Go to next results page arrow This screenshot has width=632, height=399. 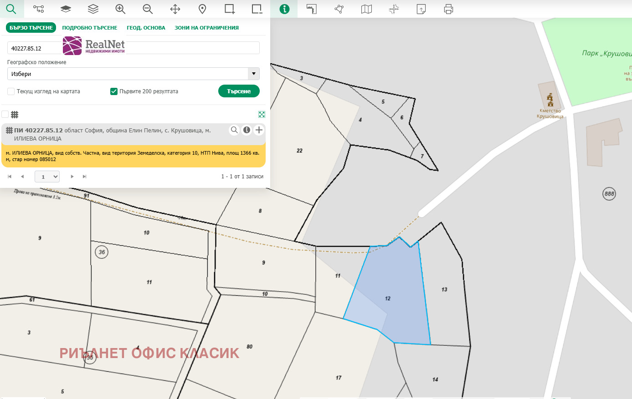click(72, 177)
